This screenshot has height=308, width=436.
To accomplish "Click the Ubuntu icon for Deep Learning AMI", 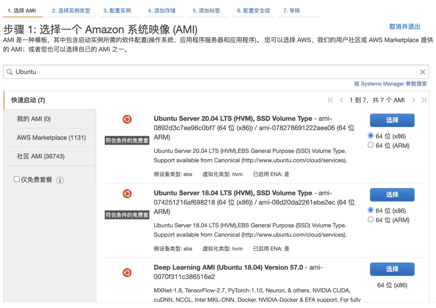I will 127,273.
